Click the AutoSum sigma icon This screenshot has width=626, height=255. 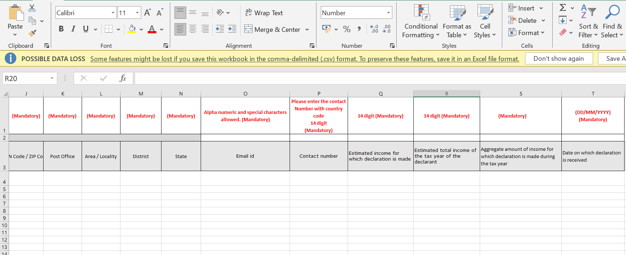[x=563, y=8]
